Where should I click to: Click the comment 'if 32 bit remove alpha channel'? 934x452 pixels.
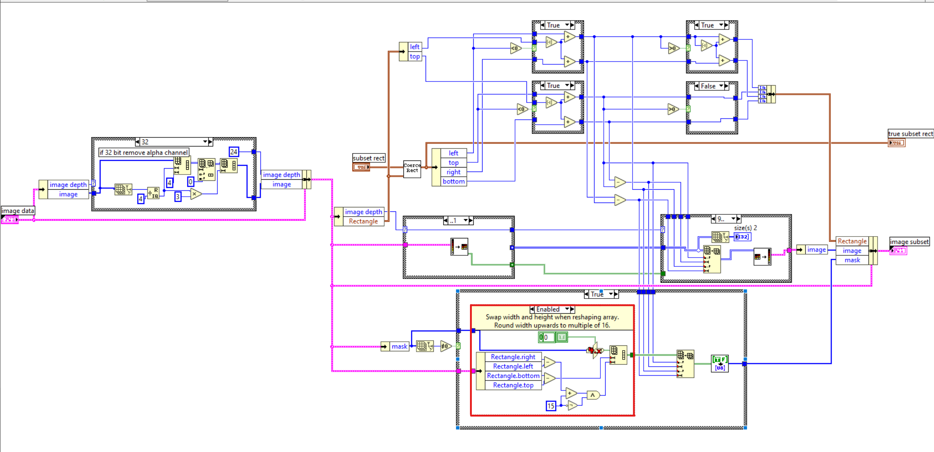(x=144, y=152)
